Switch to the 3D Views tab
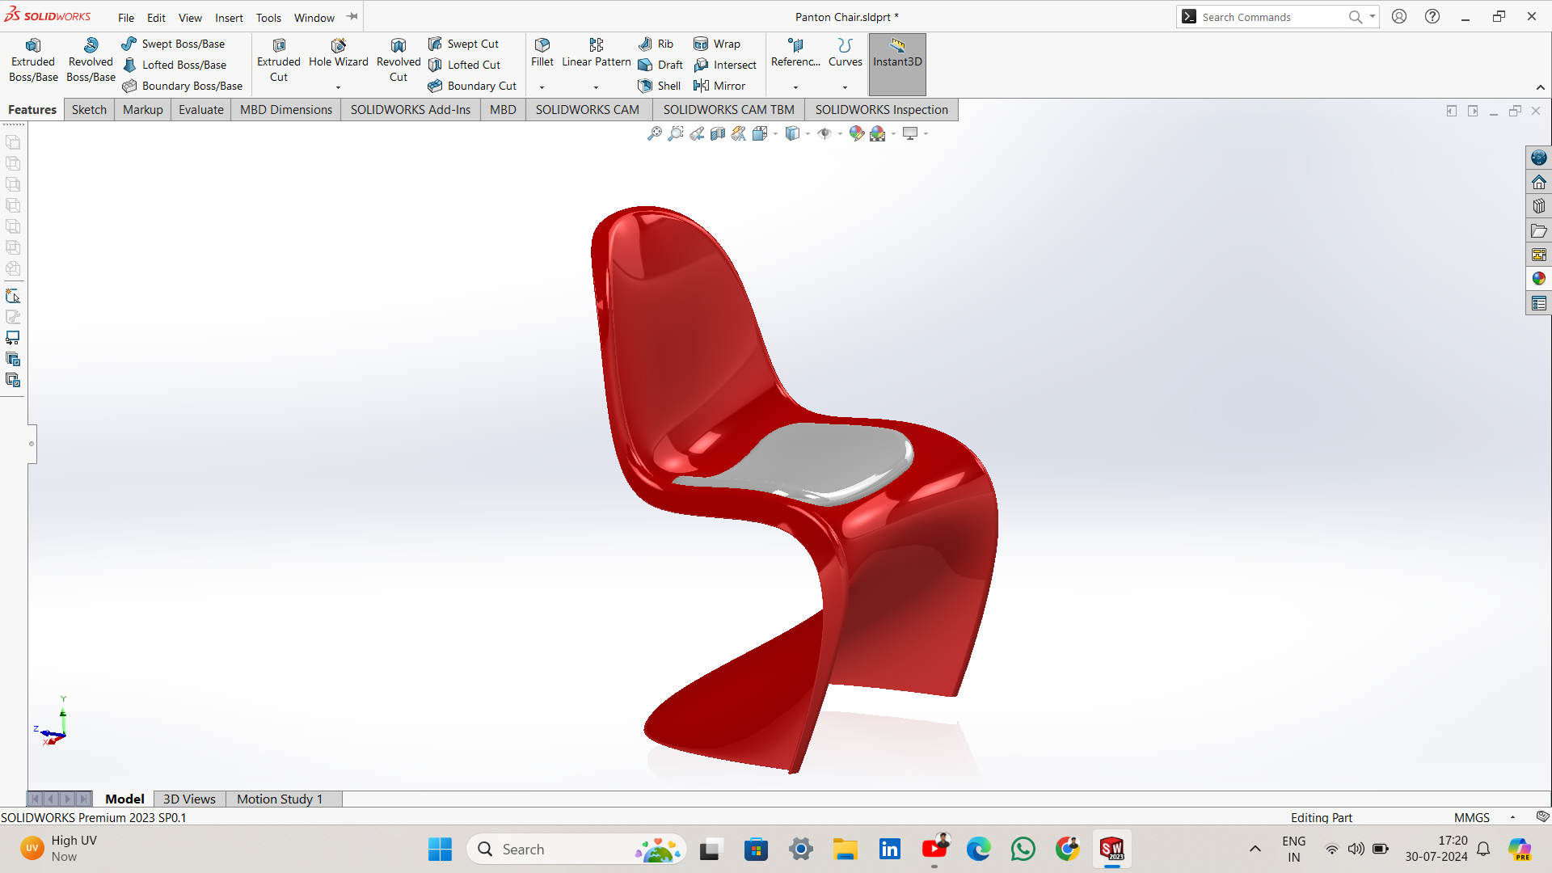This screenshot has width=1552, height=873. pyautogui.click(x=189, y=799)
